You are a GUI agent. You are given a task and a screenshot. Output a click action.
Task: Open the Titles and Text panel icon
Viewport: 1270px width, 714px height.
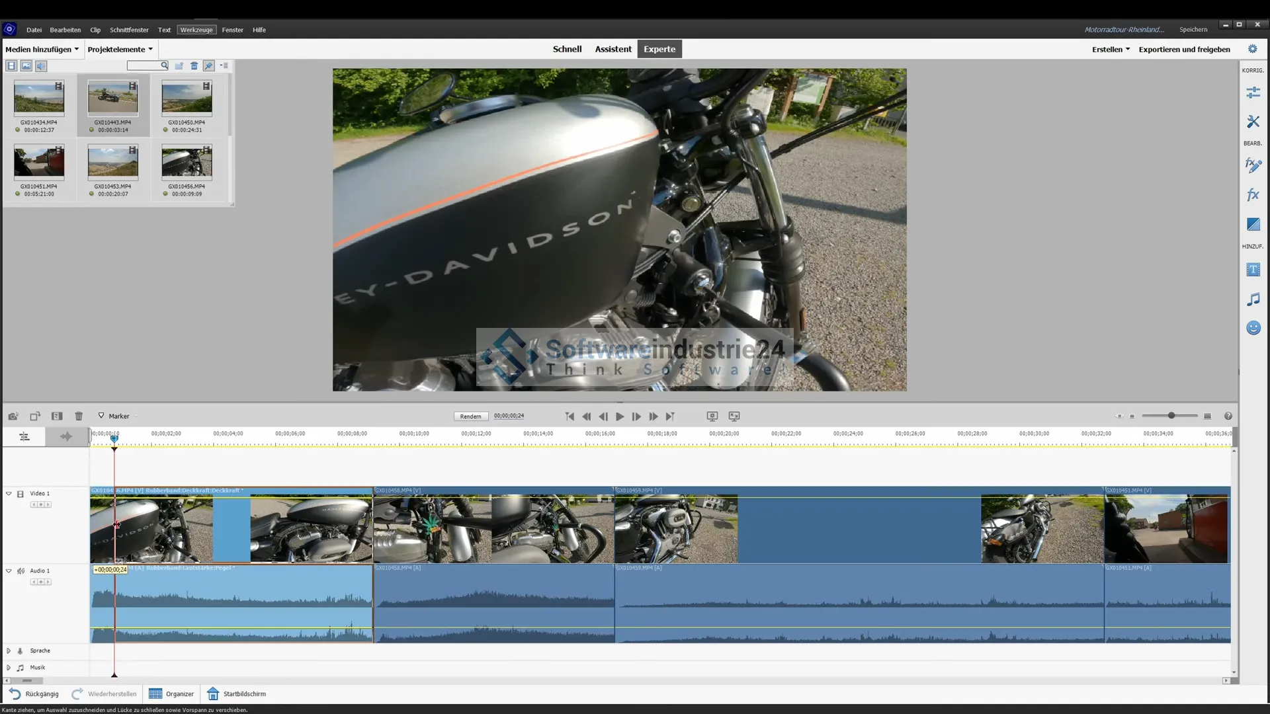pyautogui.click(x=1253, y=270)
